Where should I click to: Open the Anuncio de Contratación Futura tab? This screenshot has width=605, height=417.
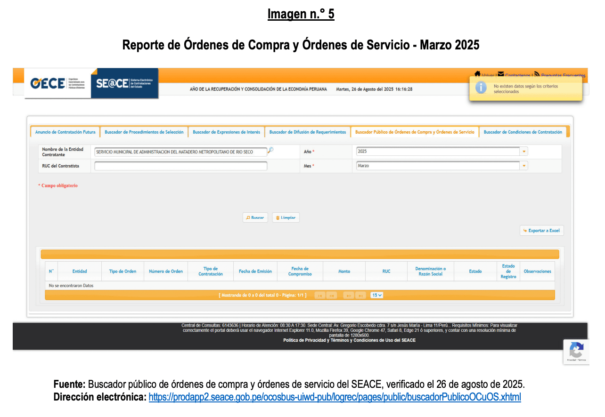[x=65, y=132]
